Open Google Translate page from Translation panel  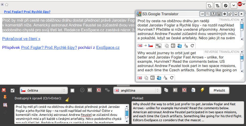point(179,46)
